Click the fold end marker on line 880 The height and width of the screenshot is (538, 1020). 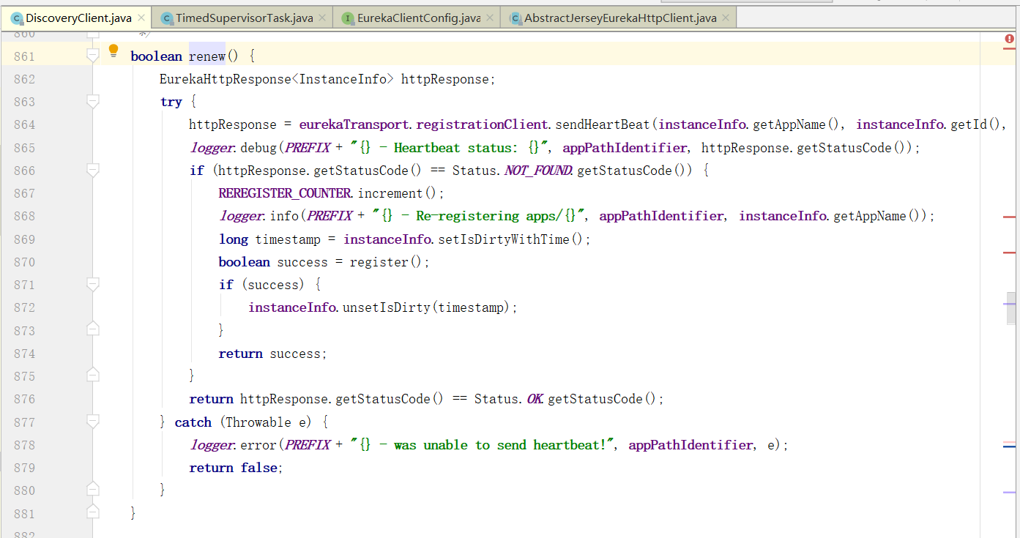click(92, 490)
